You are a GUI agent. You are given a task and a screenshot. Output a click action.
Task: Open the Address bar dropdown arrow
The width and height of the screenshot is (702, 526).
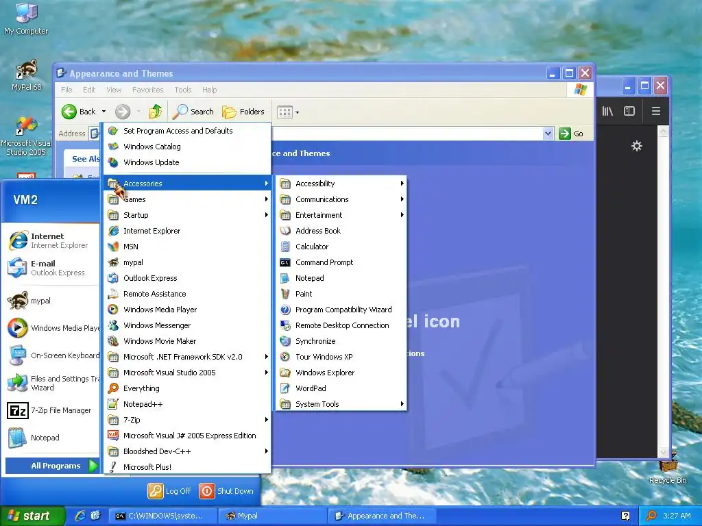548,134
